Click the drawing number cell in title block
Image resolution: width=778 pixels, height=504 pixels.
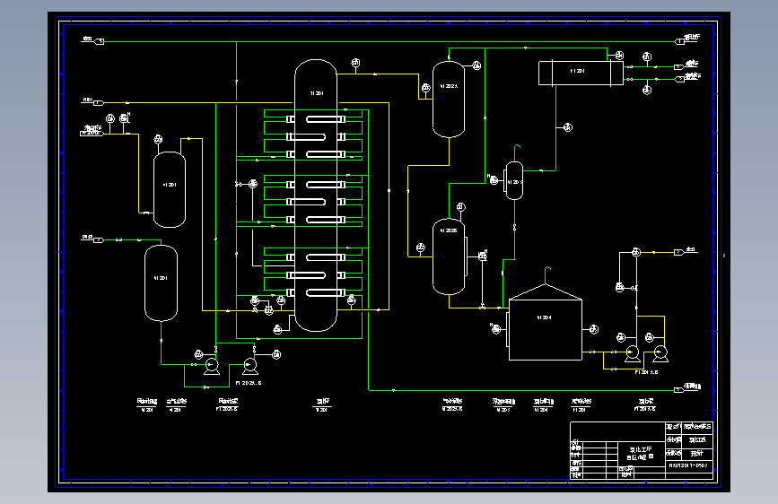click(688, 465)
